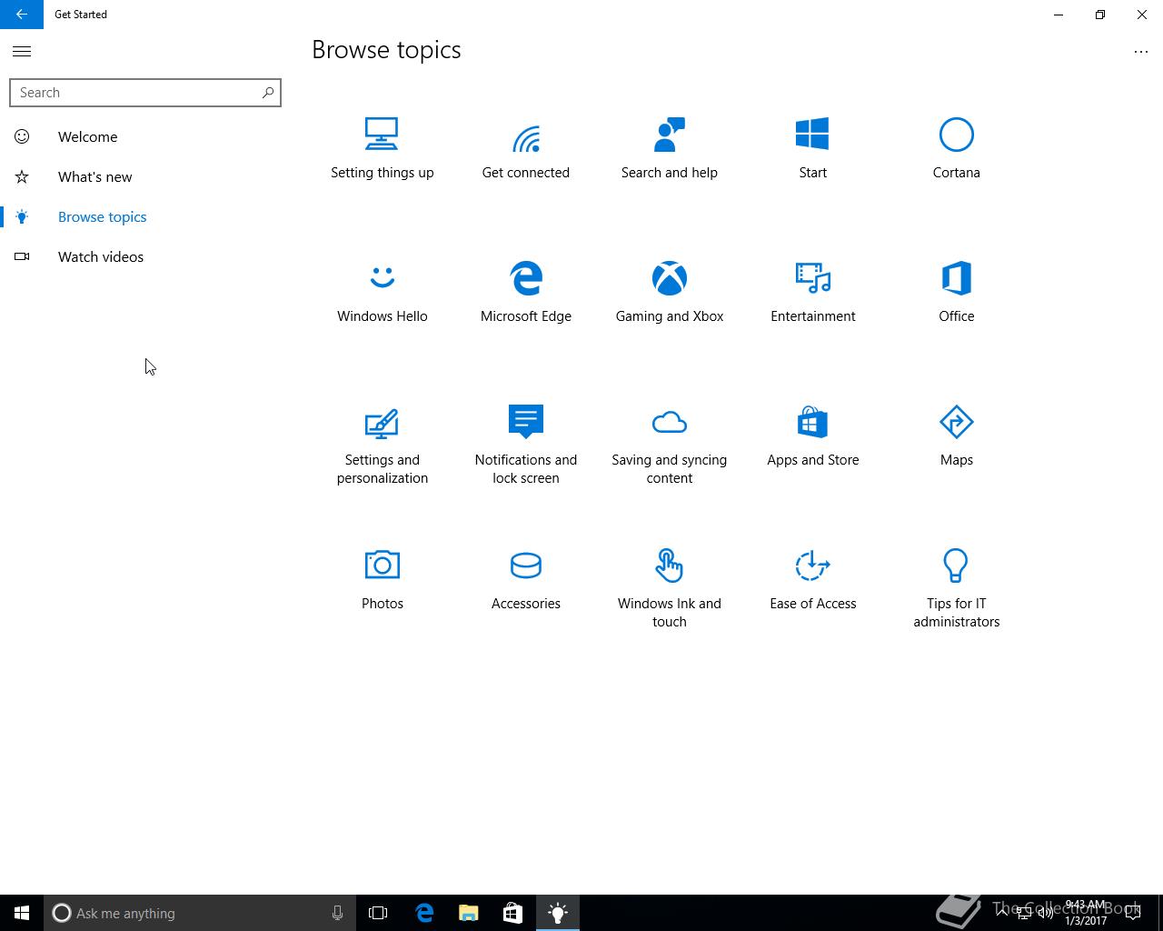Open the Accessories topic
This screenshot has height=931, width=1163.
pos(526,580)
